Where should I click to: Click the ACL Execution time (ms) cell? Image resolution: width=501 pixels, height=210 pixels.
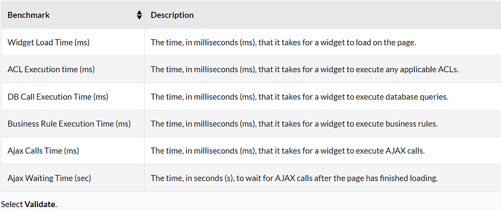[72, 69]
